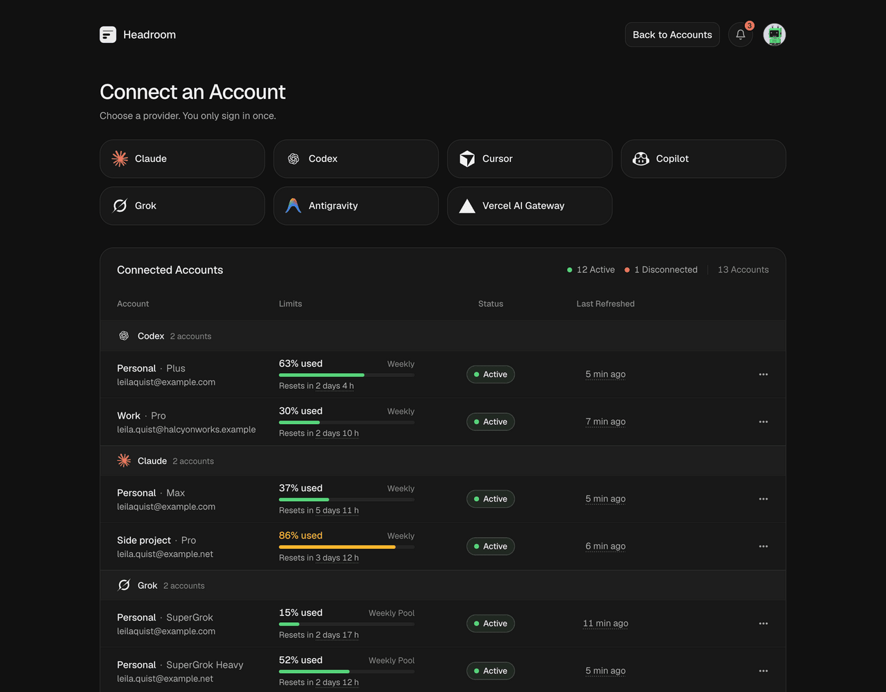Choose the Cursor provider card
This screenshot has width=886, height=692.
pyautogui.click(x=530, y=159)
